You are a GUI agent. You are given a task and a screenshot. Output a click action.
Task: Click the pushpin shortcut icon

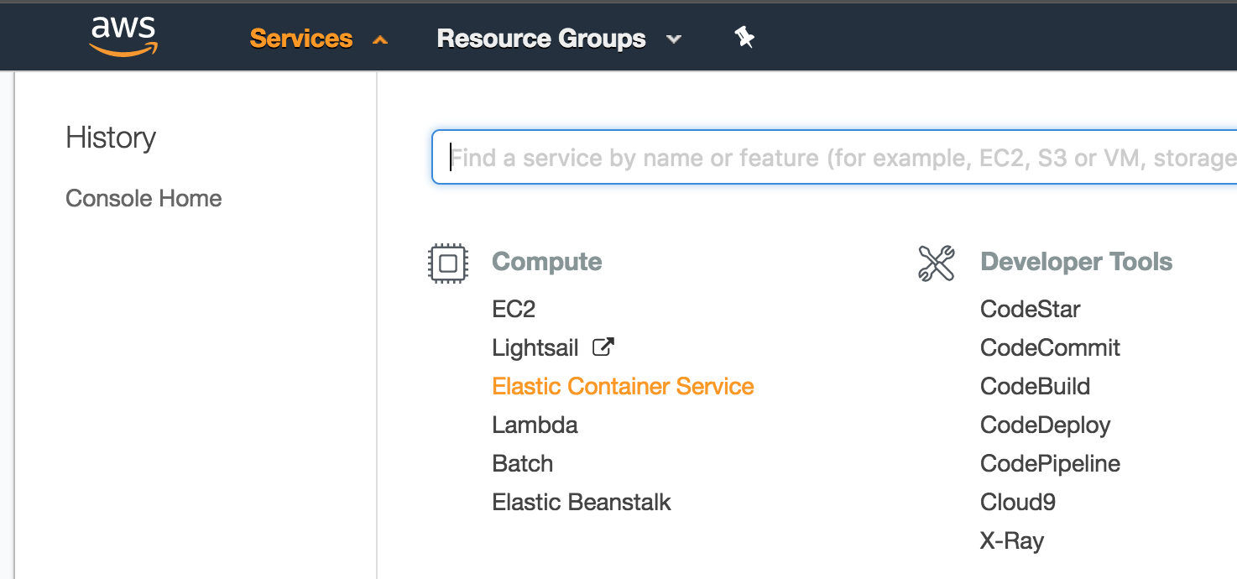[x=744, y=37]
